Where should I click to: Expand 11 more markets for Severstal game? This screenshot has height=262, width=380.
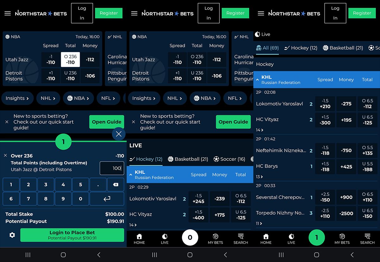260,223
